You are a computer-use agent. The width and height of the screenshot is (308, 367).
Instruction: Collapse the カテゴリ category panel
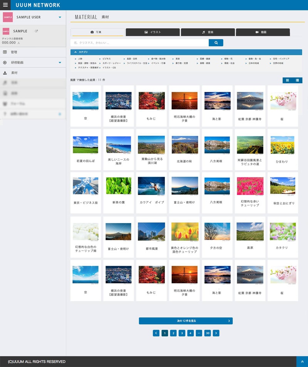click(75, 52)
